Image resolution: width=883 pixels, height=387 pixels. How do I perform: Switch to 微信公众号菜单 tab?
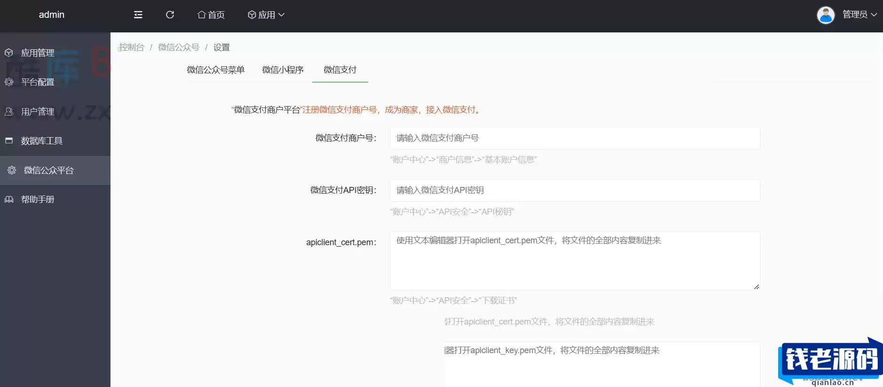point(216,70)
